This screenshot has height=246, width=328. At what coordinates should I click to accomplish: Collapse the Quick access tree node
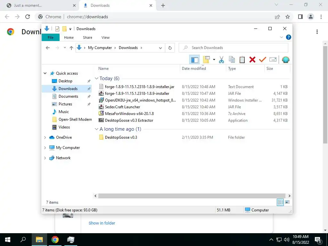(45, 73)
